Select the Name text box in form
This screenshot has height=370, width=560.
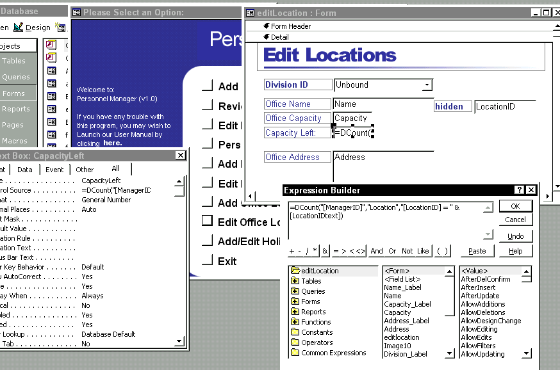coord(383,104)
